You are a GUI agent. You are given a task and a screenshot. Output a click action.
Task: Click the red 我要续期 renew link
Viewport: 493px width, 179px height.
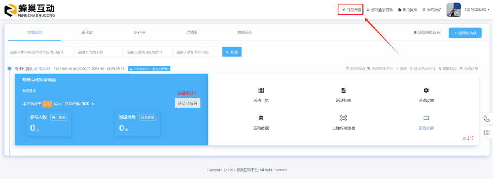click(187, 93)
